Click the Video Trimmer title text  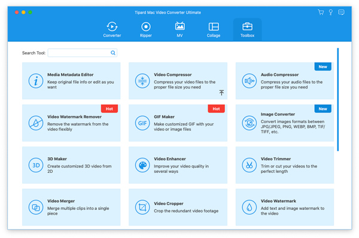coord(276,159)
